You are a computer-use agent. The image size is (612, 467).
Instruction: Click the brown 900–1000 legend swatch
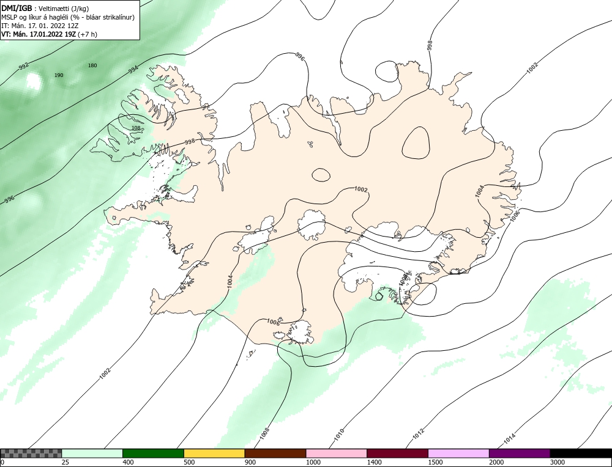pos(275,454)
